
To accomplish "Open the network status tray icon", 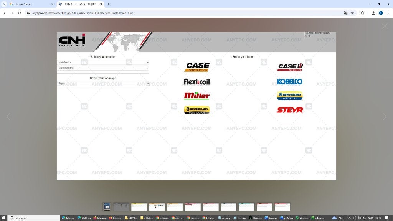I will [365, 218].
